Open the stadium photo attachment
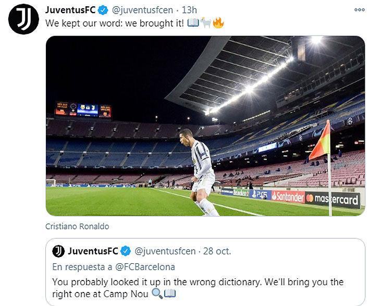Viewport: 370px width, 306px height. (205, 125)
